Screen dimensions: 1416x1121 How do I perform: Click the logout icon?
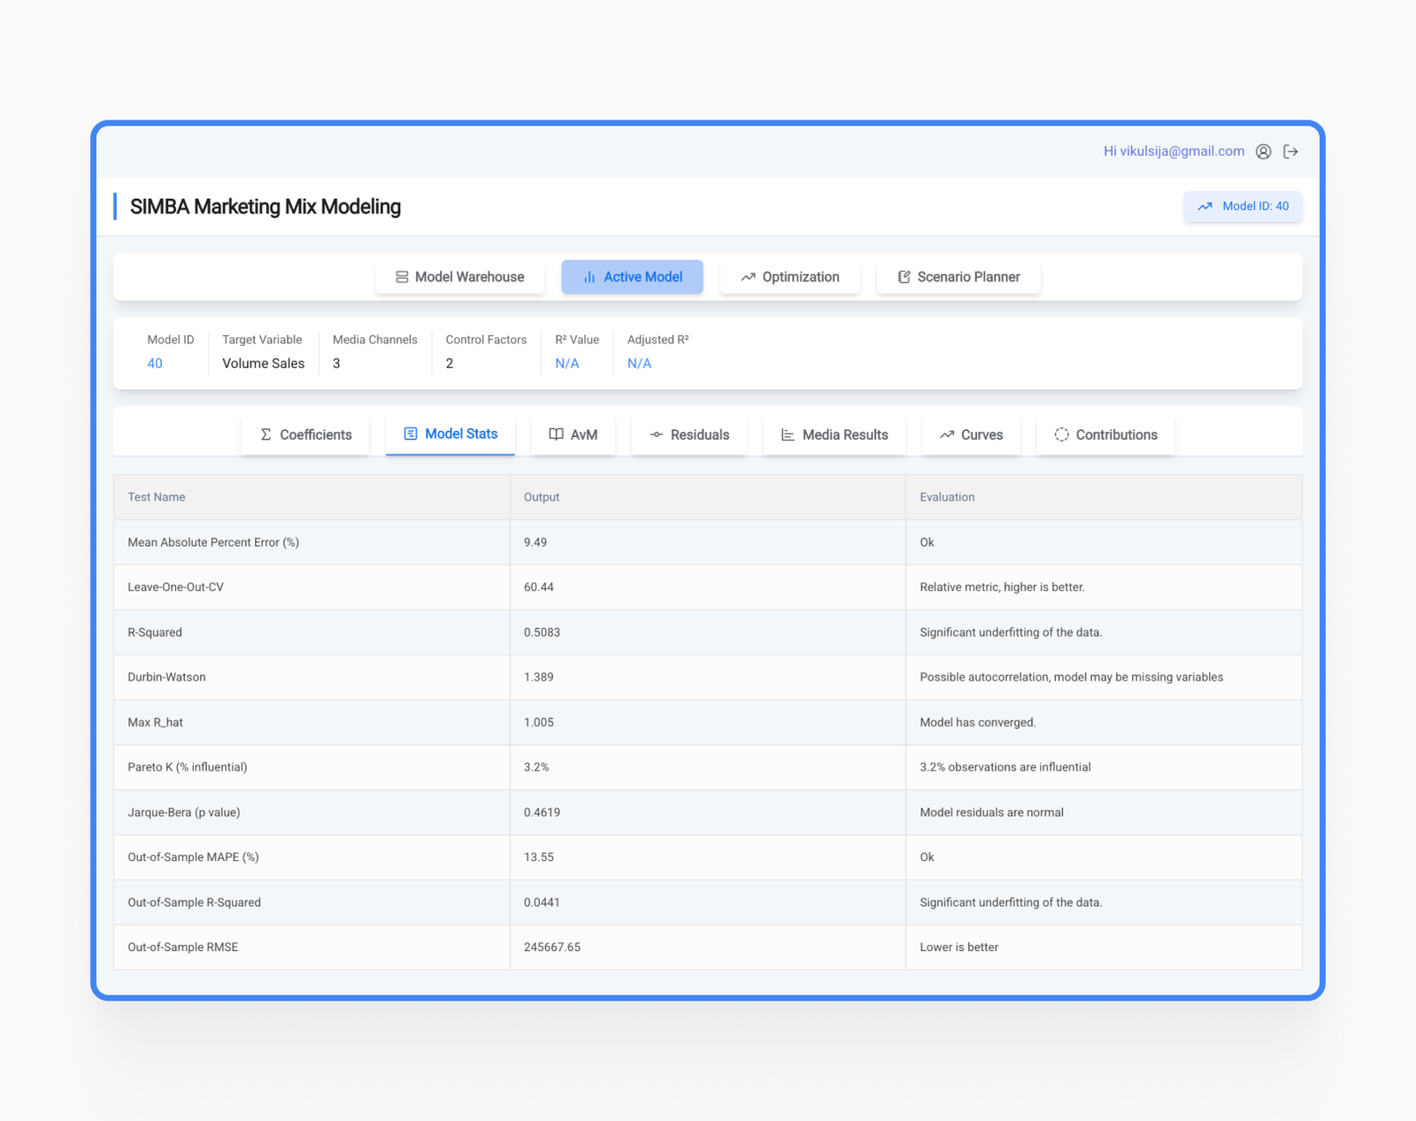pos(1291,151)
